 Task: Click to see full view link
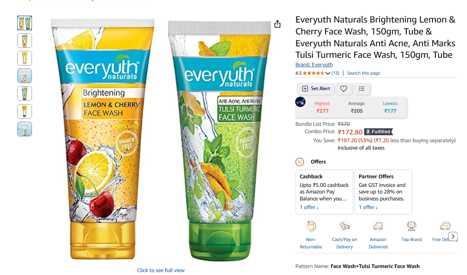click(x=161, y=270)
